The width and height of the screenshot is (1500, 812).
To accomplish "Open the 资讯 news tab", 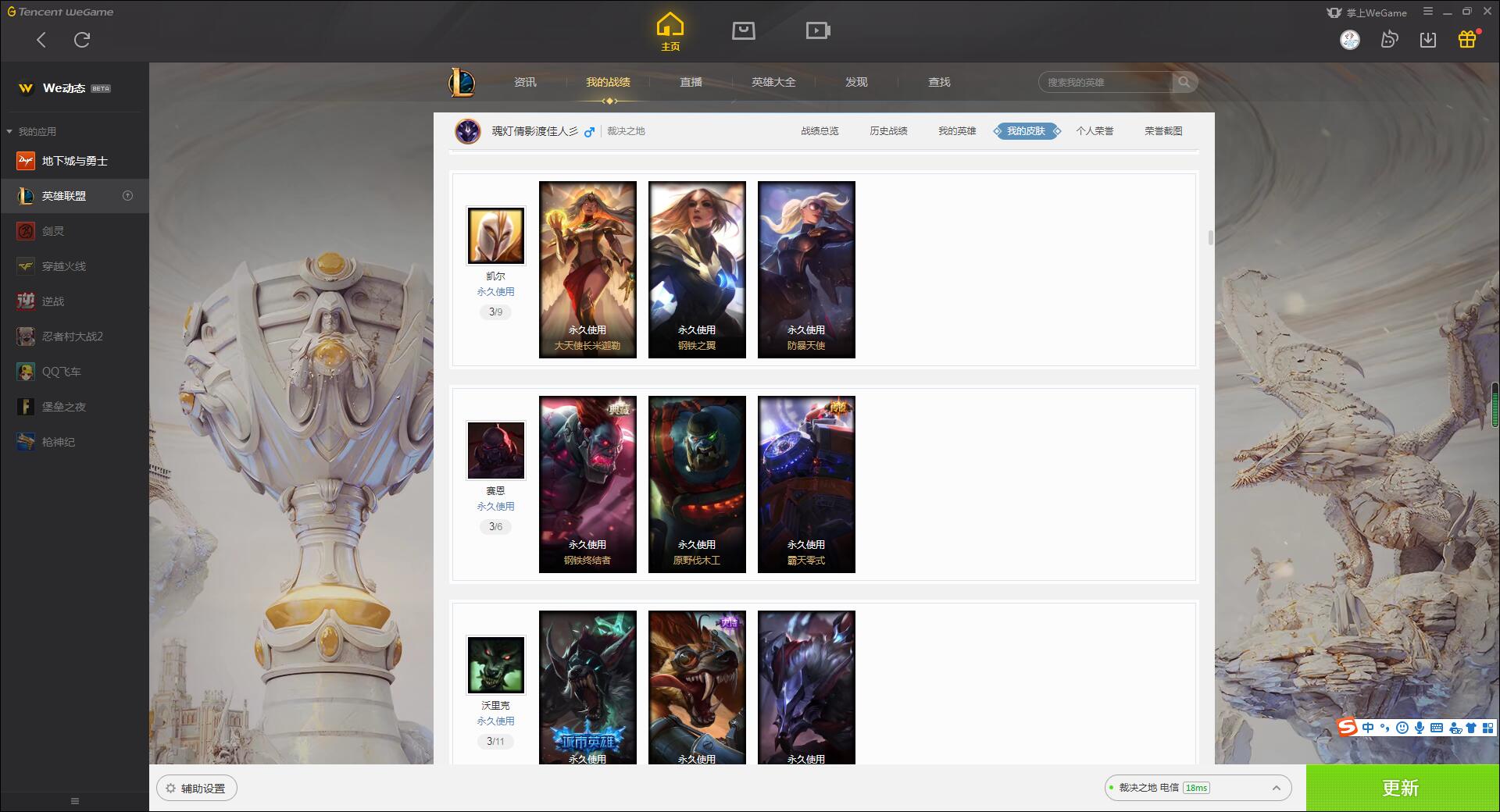I will point(525,82).
